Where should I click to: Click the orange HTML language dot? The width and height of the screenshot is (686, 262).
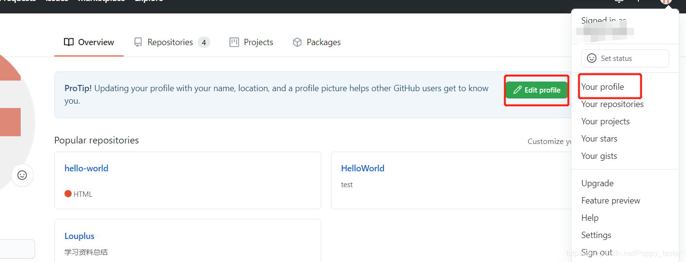pyautogui.click(x=68, y=194)
